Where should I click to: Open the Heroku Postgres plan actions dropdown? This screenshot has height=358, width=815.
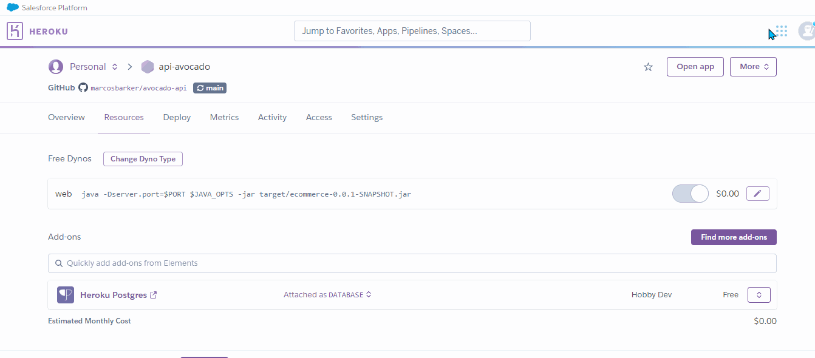click(759, 295)
